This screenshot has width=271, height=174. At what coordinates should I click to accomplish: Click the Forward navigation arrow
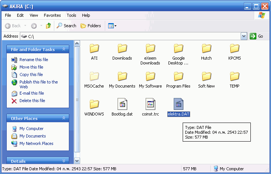34,26
